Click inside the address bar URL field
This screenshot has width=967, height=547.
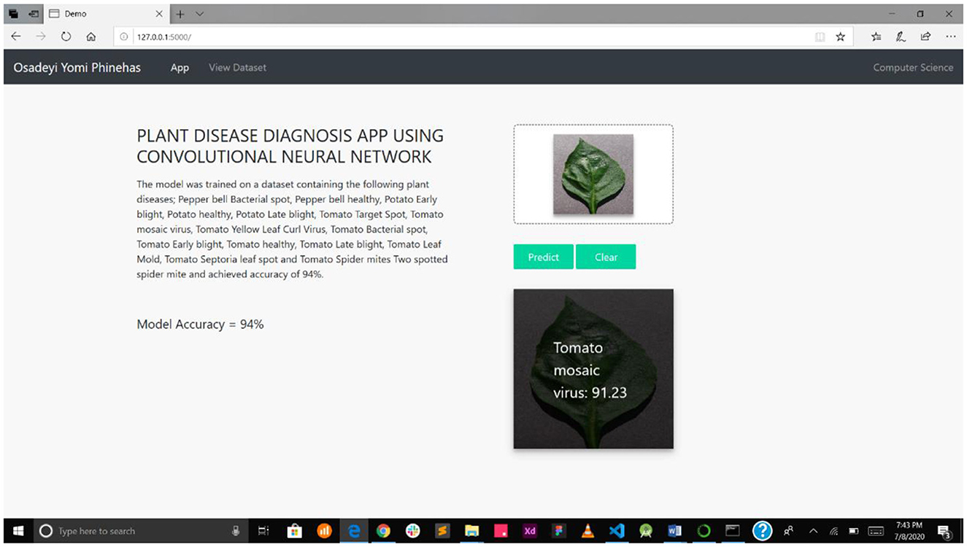coord(292,36)
